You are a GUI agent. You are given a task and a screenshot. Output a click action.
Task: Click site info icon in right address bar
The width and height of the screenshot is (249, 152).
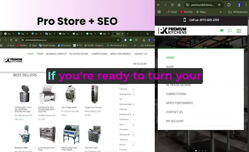coord(187,5)
